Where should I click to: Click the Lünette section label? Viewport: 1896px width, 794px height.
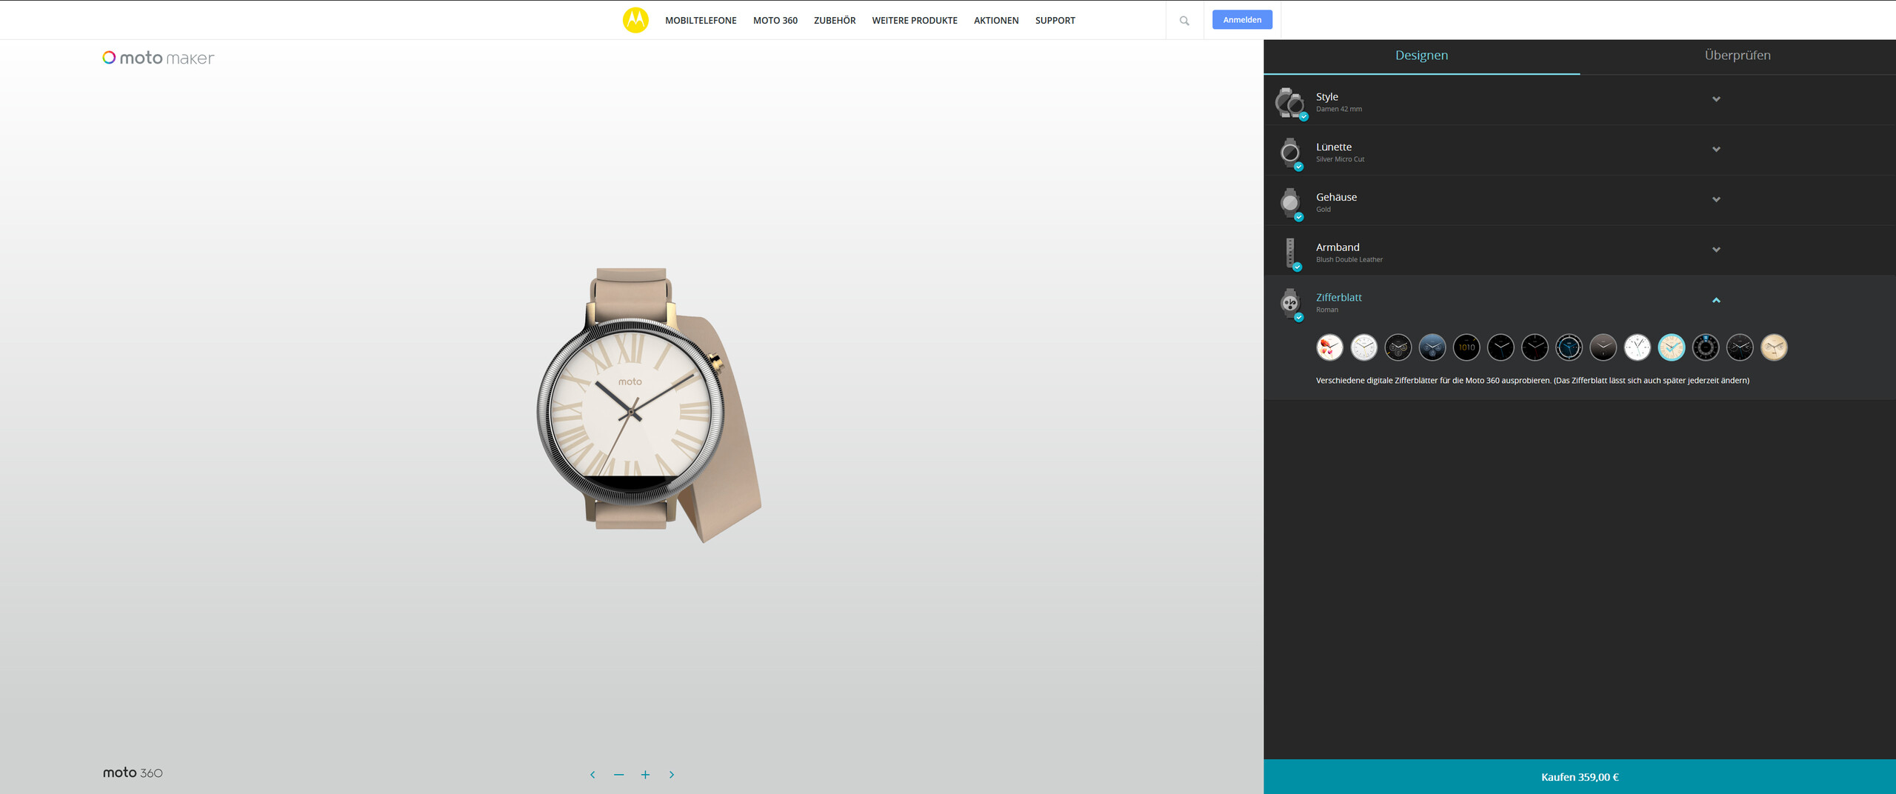[1334, 147]
